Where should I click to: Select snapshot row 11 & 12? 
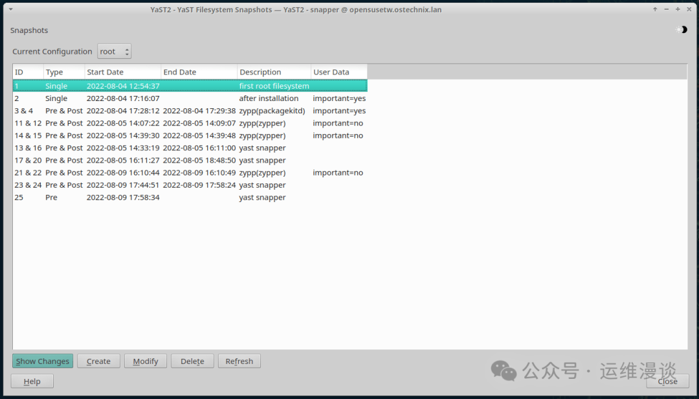(x=190, y=123)
